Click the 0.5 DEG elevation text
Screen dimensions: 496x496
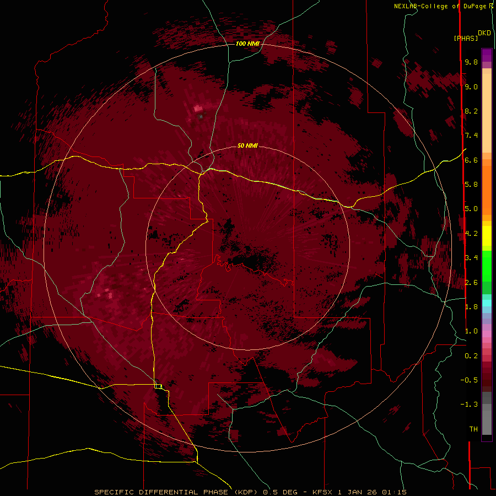(281, 492)
